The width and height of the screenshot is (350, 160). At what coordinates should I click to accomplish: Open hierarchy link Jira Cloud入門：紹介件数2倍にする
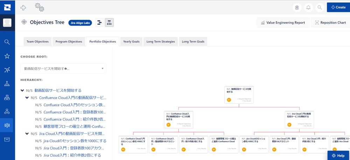pos(72,155)
